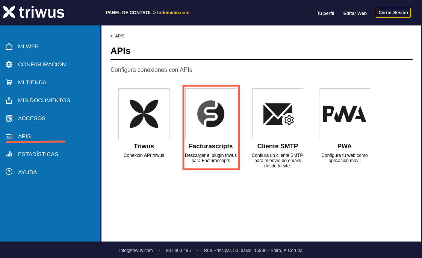Click the Configuración gear icon

9,64
